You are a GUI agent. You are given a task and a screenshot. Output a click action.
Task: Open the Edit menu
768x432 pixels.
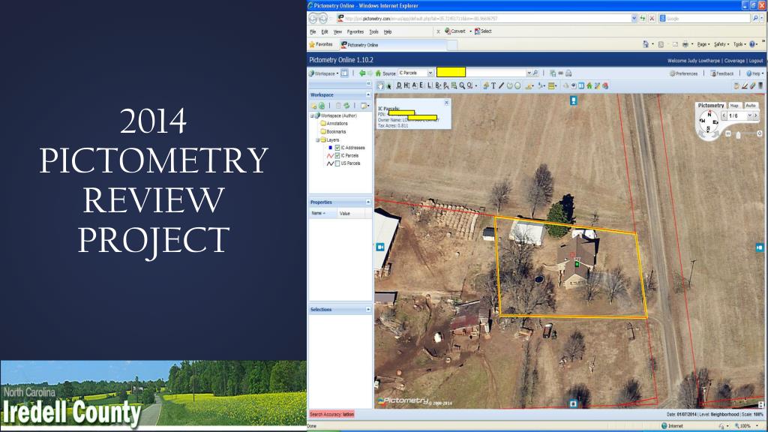[x=324, y=31]
